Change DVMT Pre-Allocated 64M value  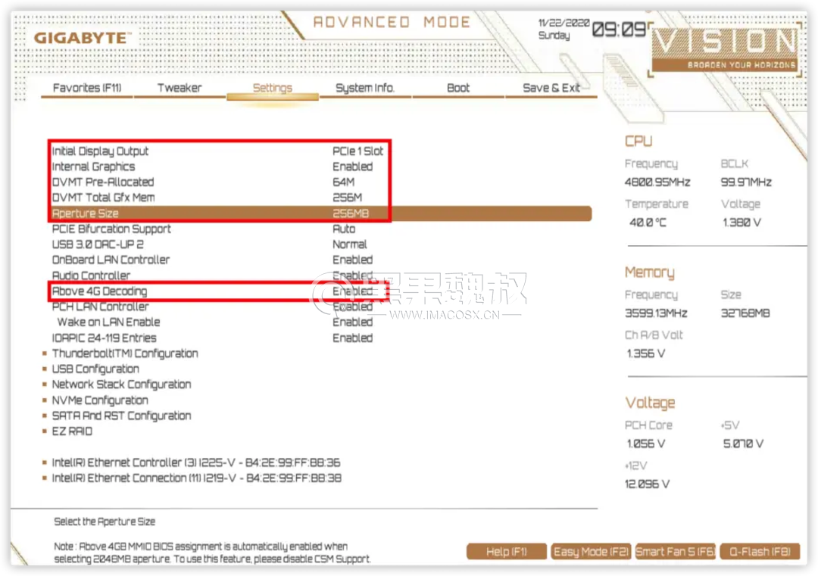[344, 182]
